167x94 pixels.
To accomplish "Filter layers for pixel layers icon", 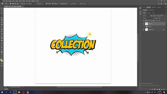I will coord(152,16).
